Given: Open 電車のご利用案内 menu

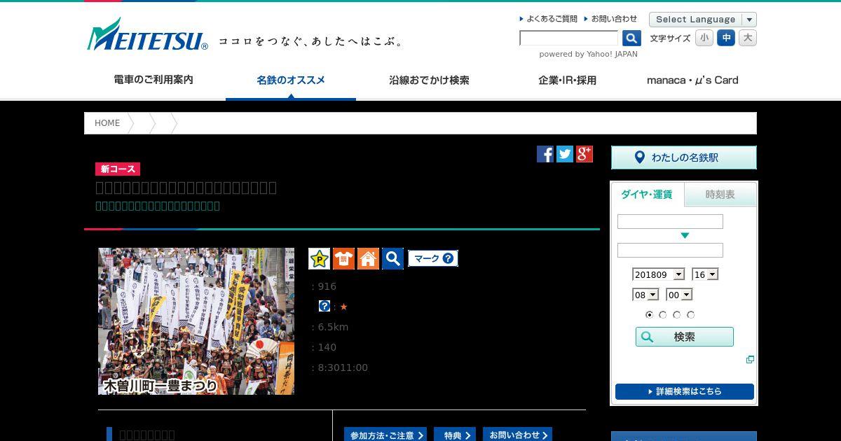Looking at the screenshot, I should [153, 80].
